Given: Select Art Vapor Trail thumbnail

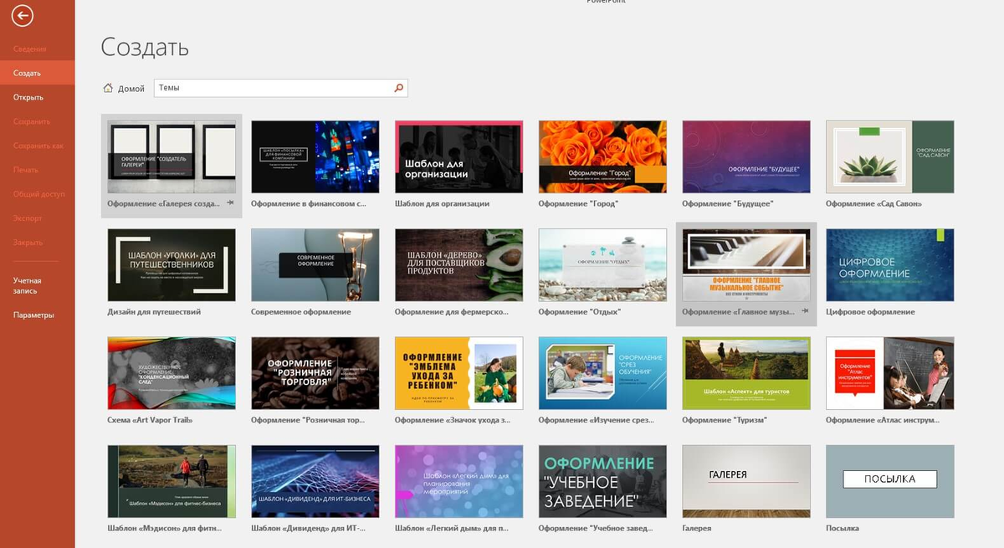Looking at the screenshot, I should (x=172, y=373).
